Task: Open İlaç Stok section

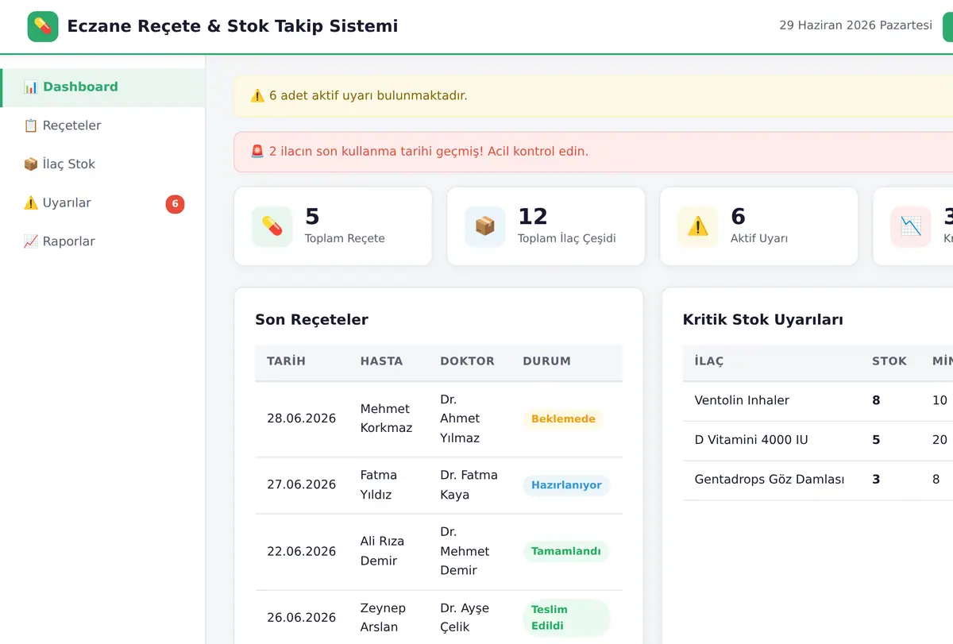Action: coord(102,164)
